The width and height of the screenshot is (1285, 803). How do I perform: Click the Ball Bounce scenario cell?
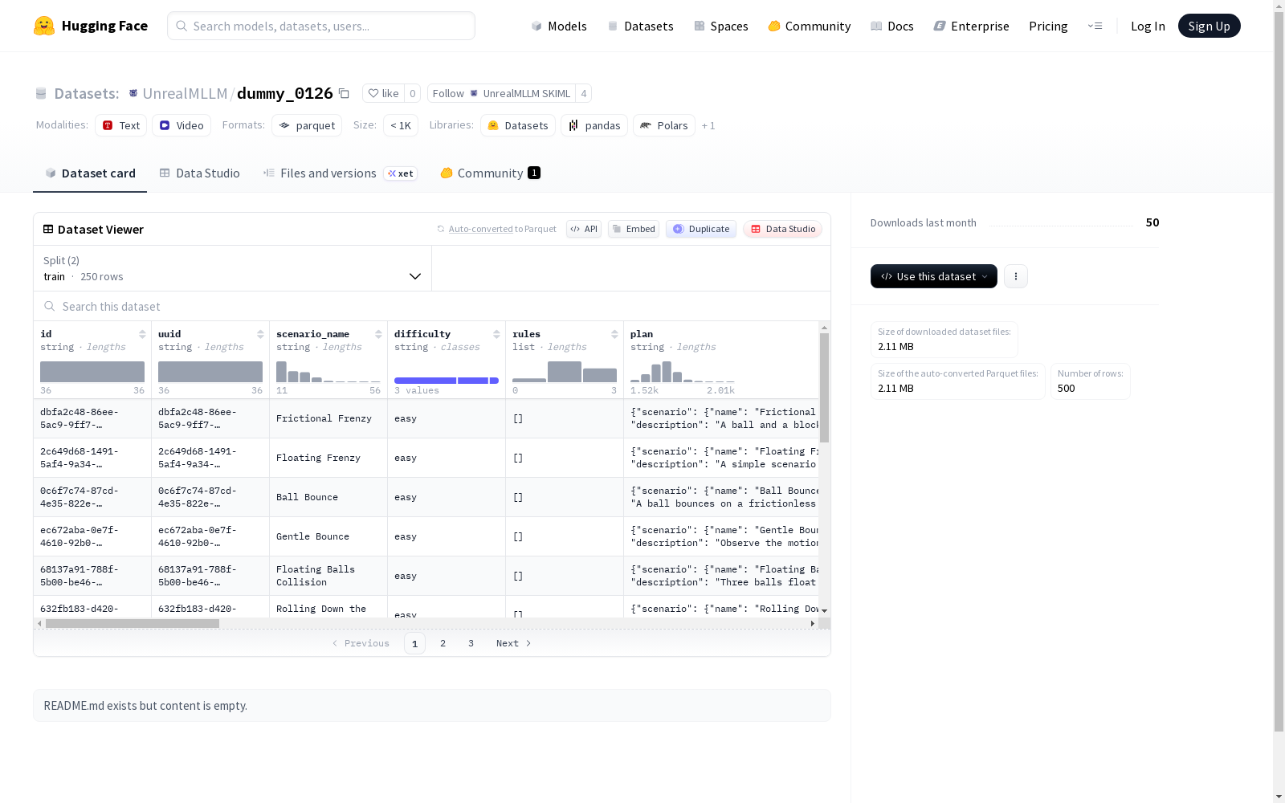[328, 497]
